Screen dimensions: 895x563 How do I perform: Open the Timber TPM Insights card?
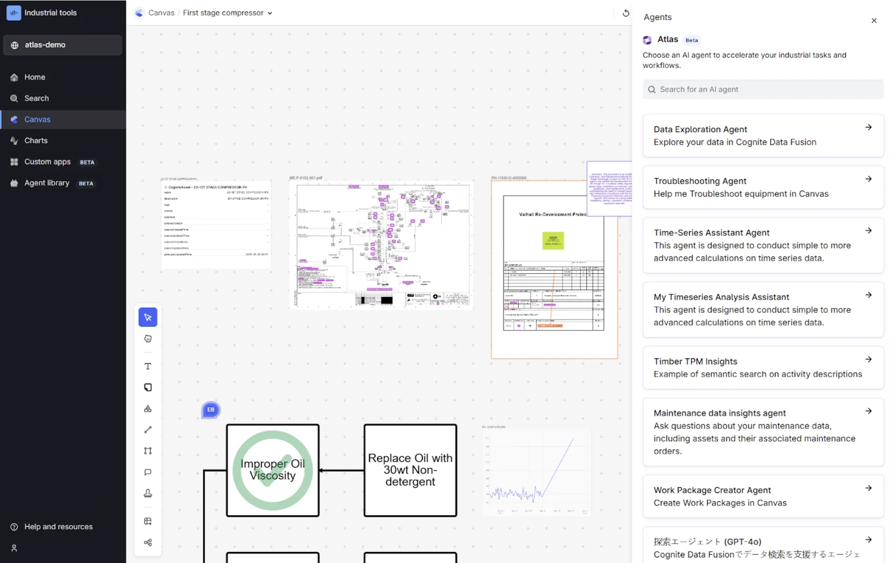click(x=763, y=368)
